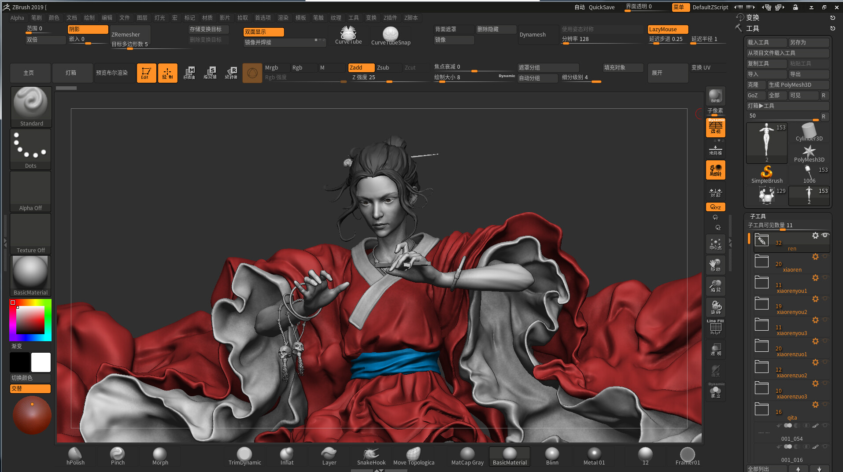Image resolution: width=843 pixels, height=472 pixels.
Task: Enable the Zsub mode
Action: pyautogui.click(x=388, y=67)
